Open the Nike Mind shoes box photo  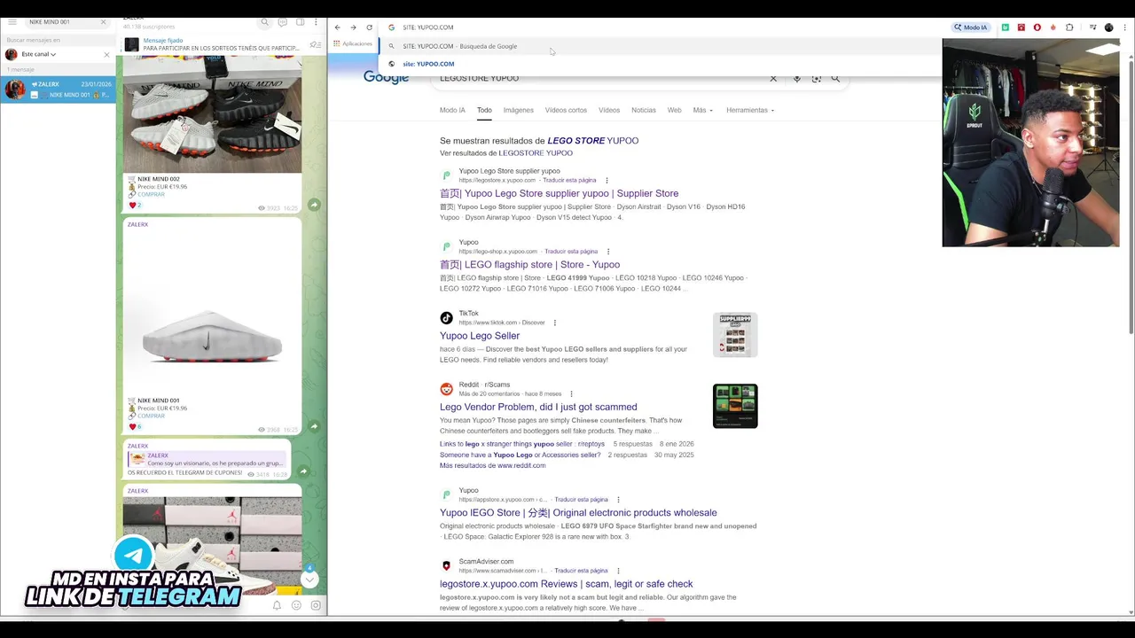(212, 113)
